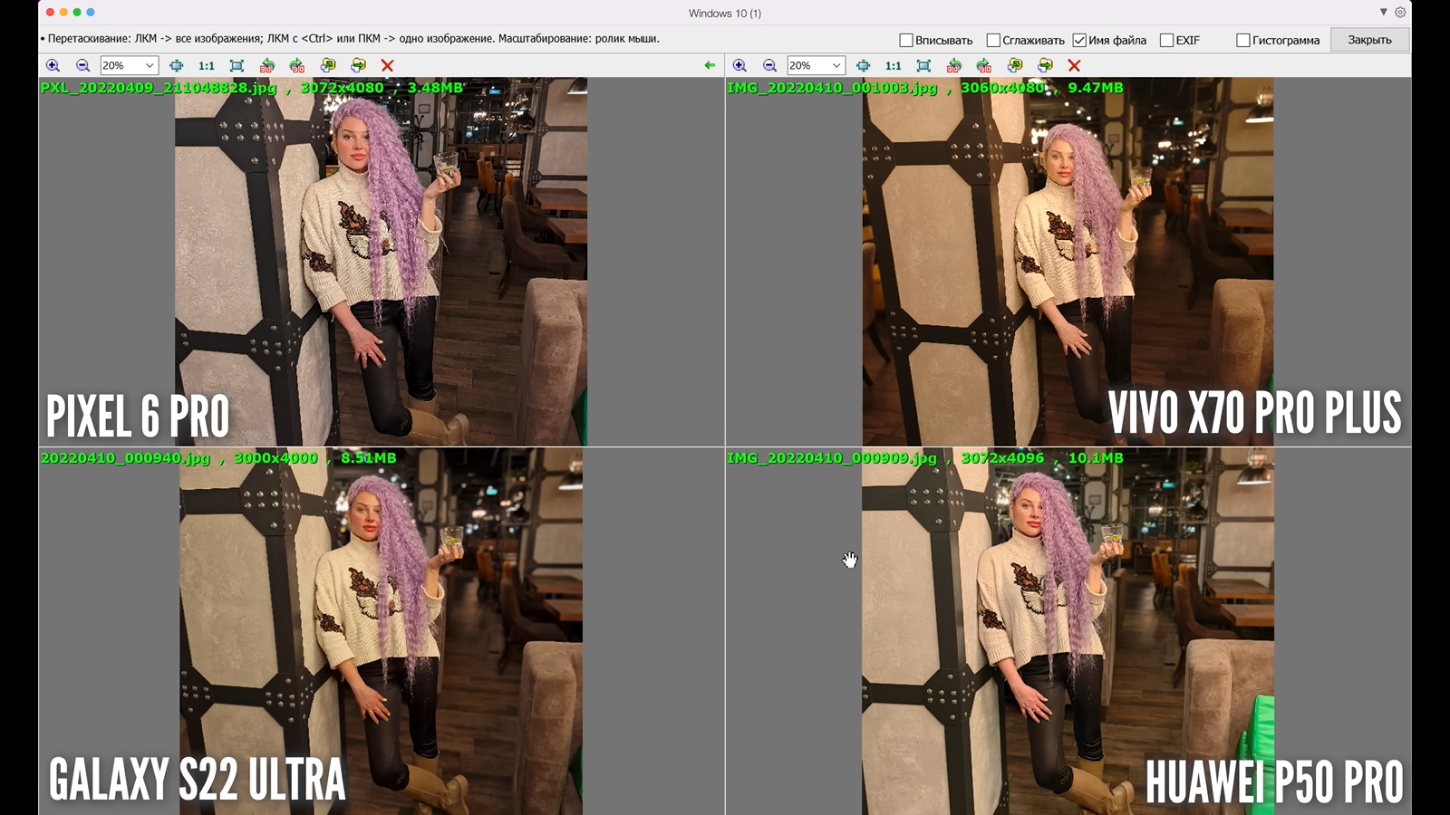Screen dimensions: 1450x815
Task: Toggle the Сглаживать checkbox
Action: (x=993, y=40)
